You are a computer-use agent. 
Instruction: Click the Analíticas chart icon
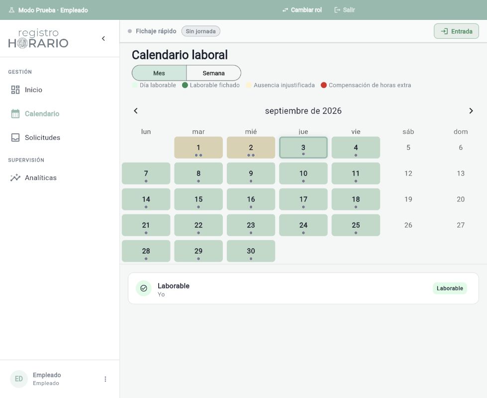click(x=15, y=178)
